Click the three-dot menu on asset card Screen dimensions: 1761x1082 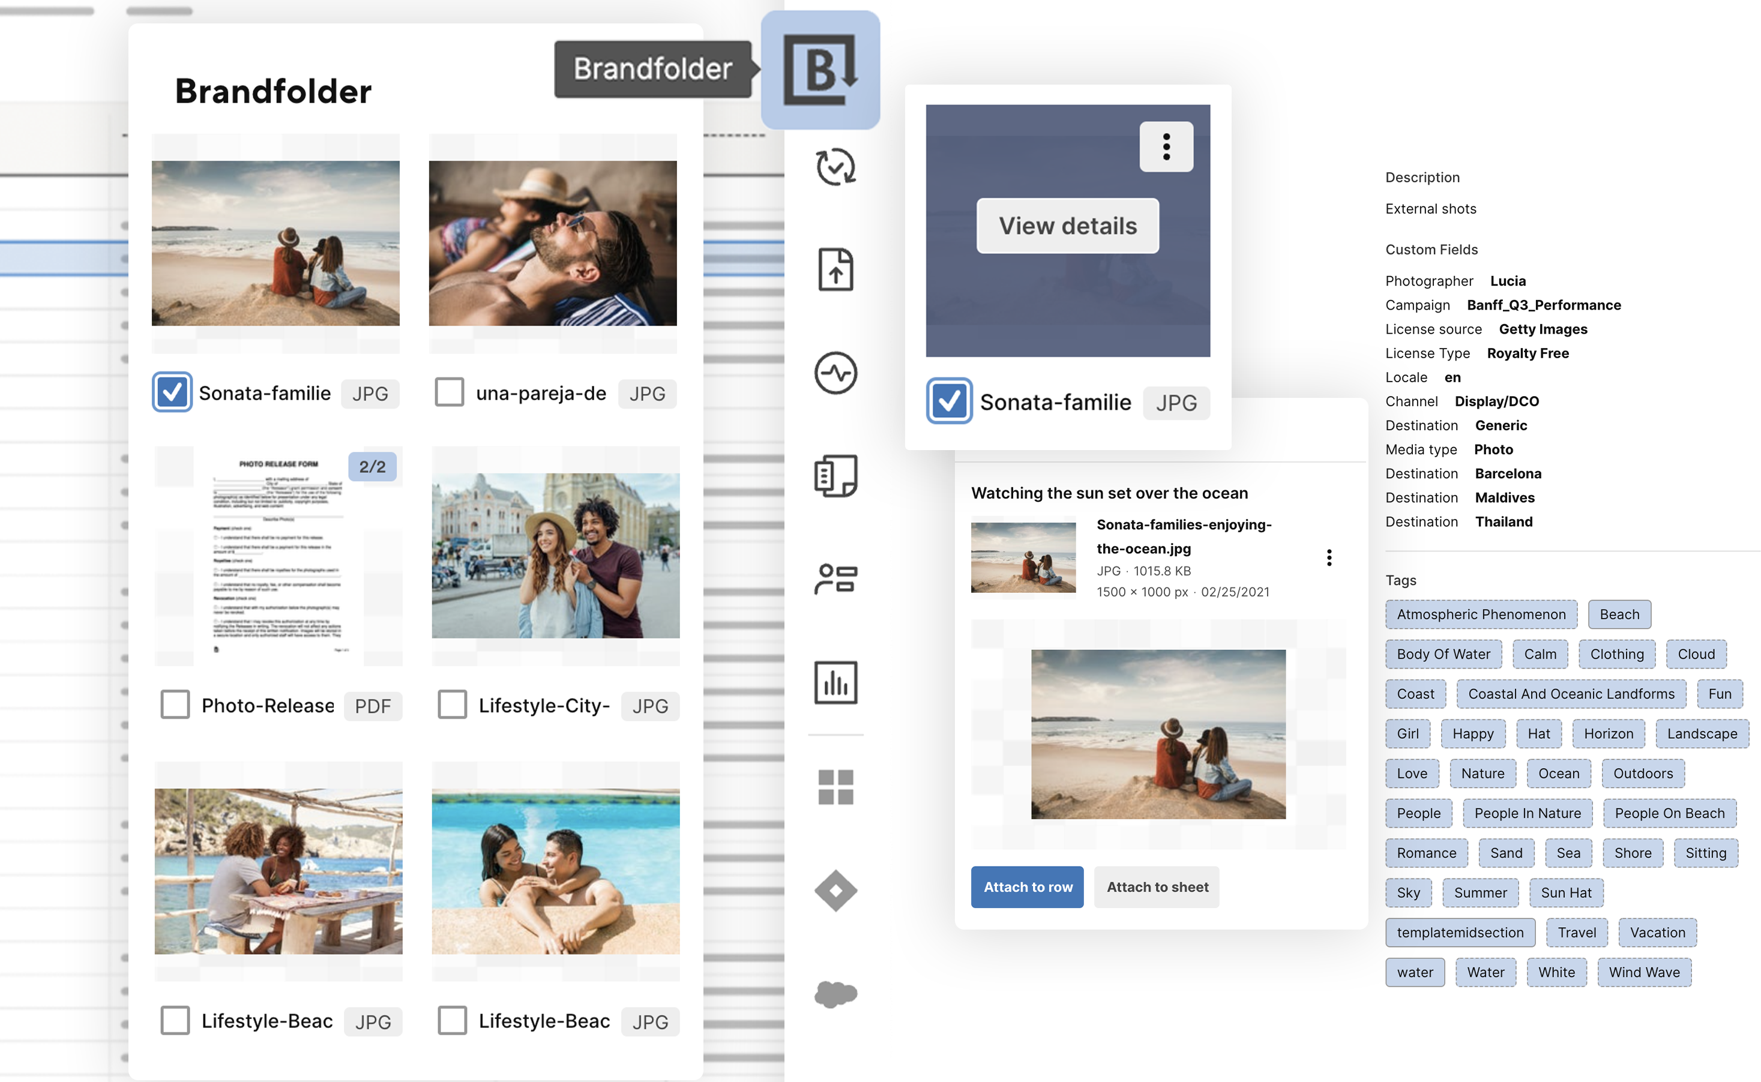pyautogui.click(x=1167, y=146)
